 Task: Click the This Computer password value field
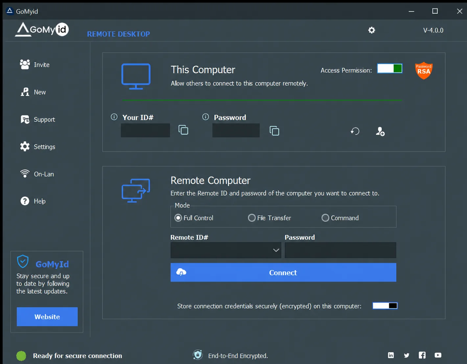(236, 130)
